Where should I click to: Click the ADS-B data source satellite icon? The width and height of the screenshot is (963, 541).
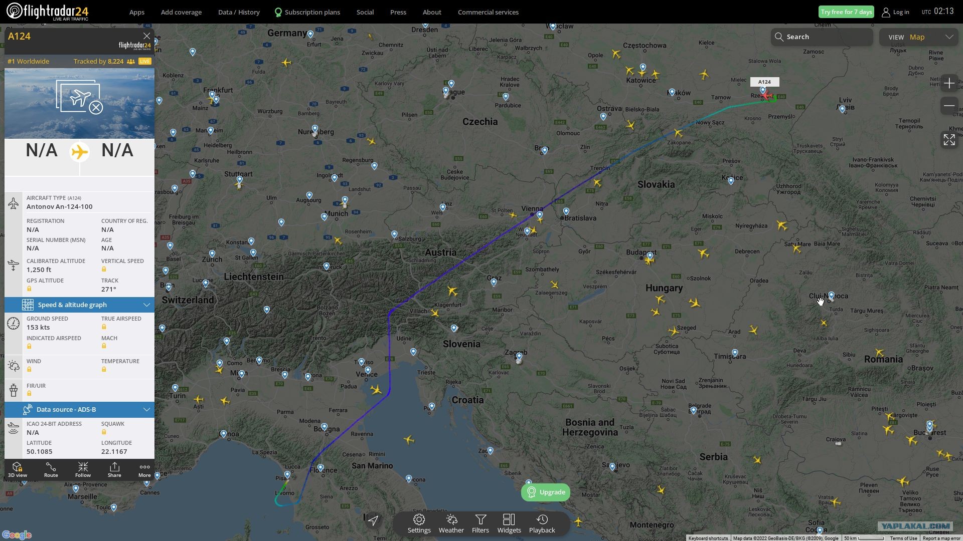point(28,410)
